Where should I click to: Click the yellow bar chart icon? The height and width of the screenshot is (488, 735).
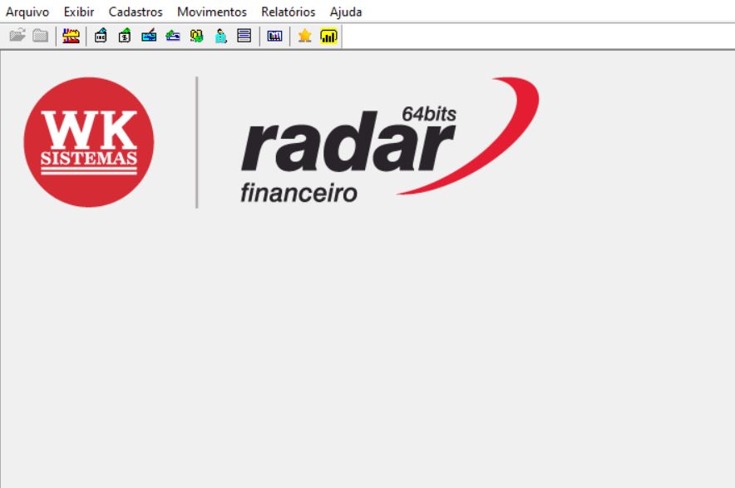click(328, 36)
